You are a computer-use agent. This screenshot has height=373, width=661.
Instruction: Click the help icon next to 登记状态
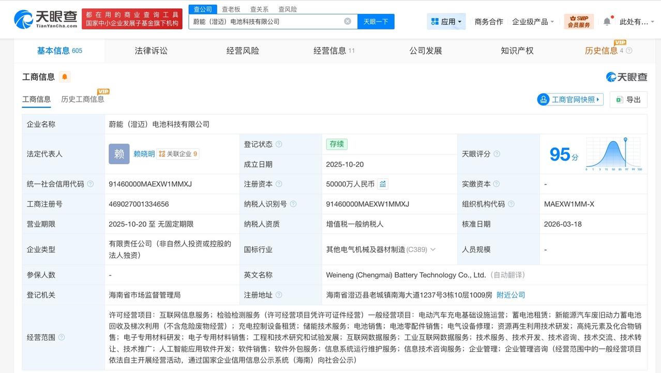pyautogui.click(x=279, y=144)
